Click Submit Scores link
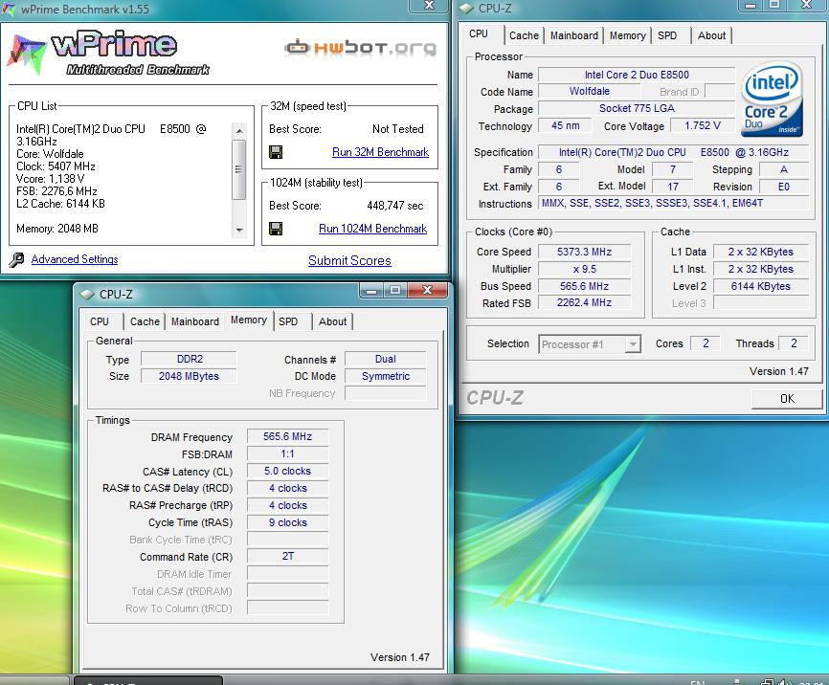 (x=349, y=260)
